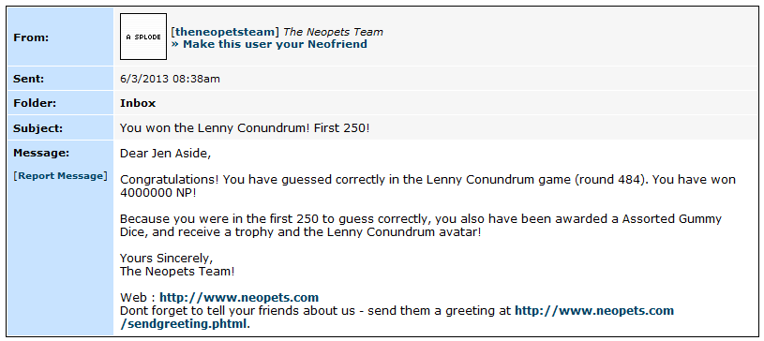The image size is (764, 341).
Task: Click the italic The Neopets Team sender name
Action: tap(334, 32)
